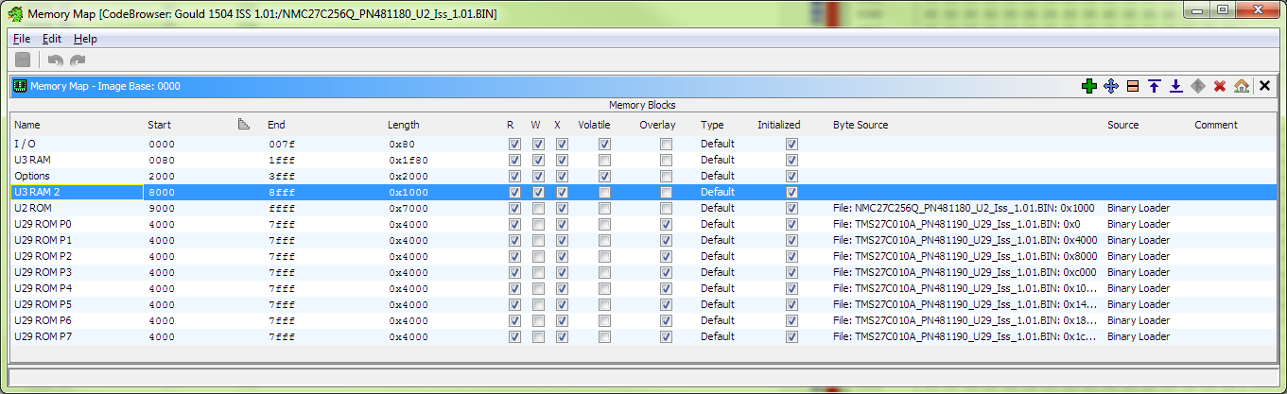Image resolution: width=1287 pixels, height=394 pixels.
Task: Click the Redo arrow toolbar icon
Action: (x=78, y=60)
